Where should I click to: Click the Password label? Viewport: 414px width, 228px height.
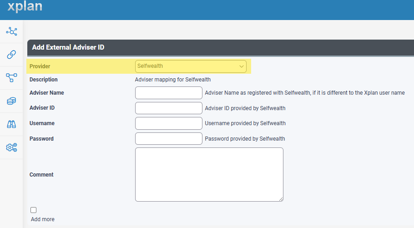[x=41, y=139]
